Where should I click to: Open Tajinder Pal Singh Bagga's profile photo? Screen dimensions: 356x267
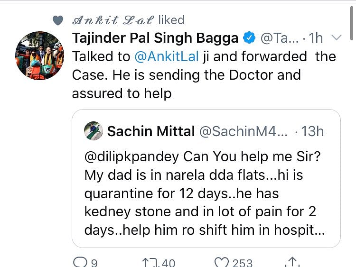click(x=39, y=55)
